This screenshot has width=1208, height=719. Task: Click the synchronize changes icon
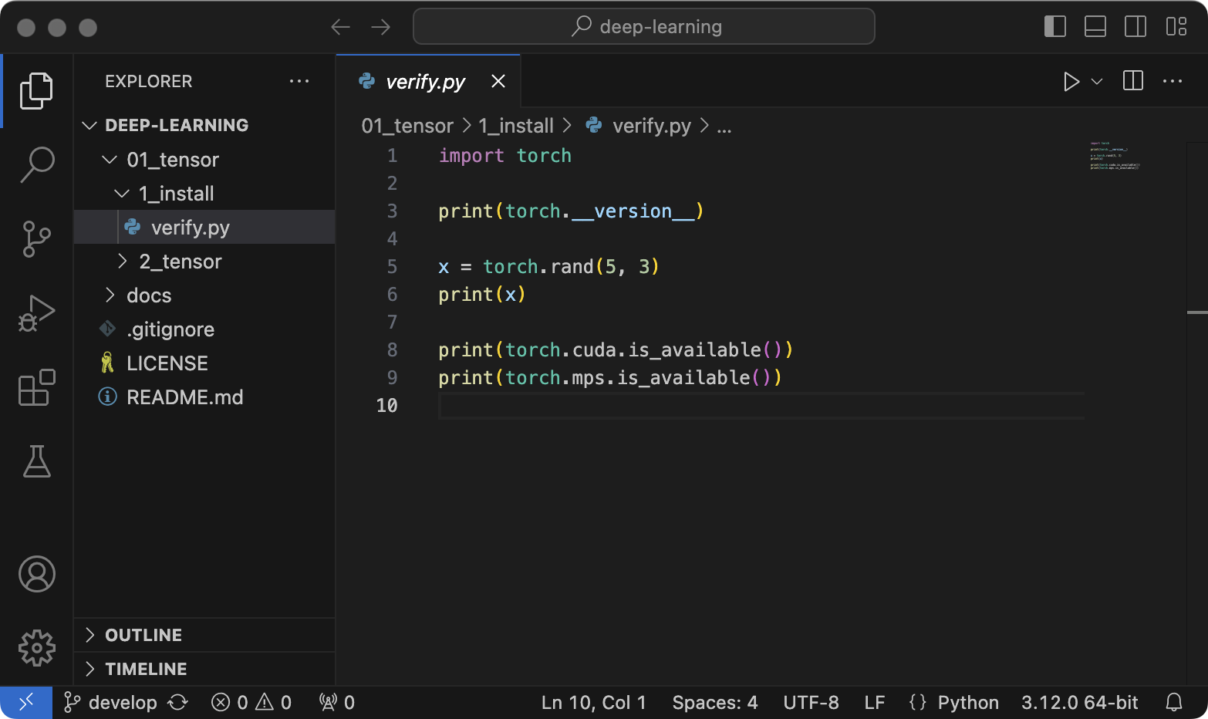(x=178, y=702)
